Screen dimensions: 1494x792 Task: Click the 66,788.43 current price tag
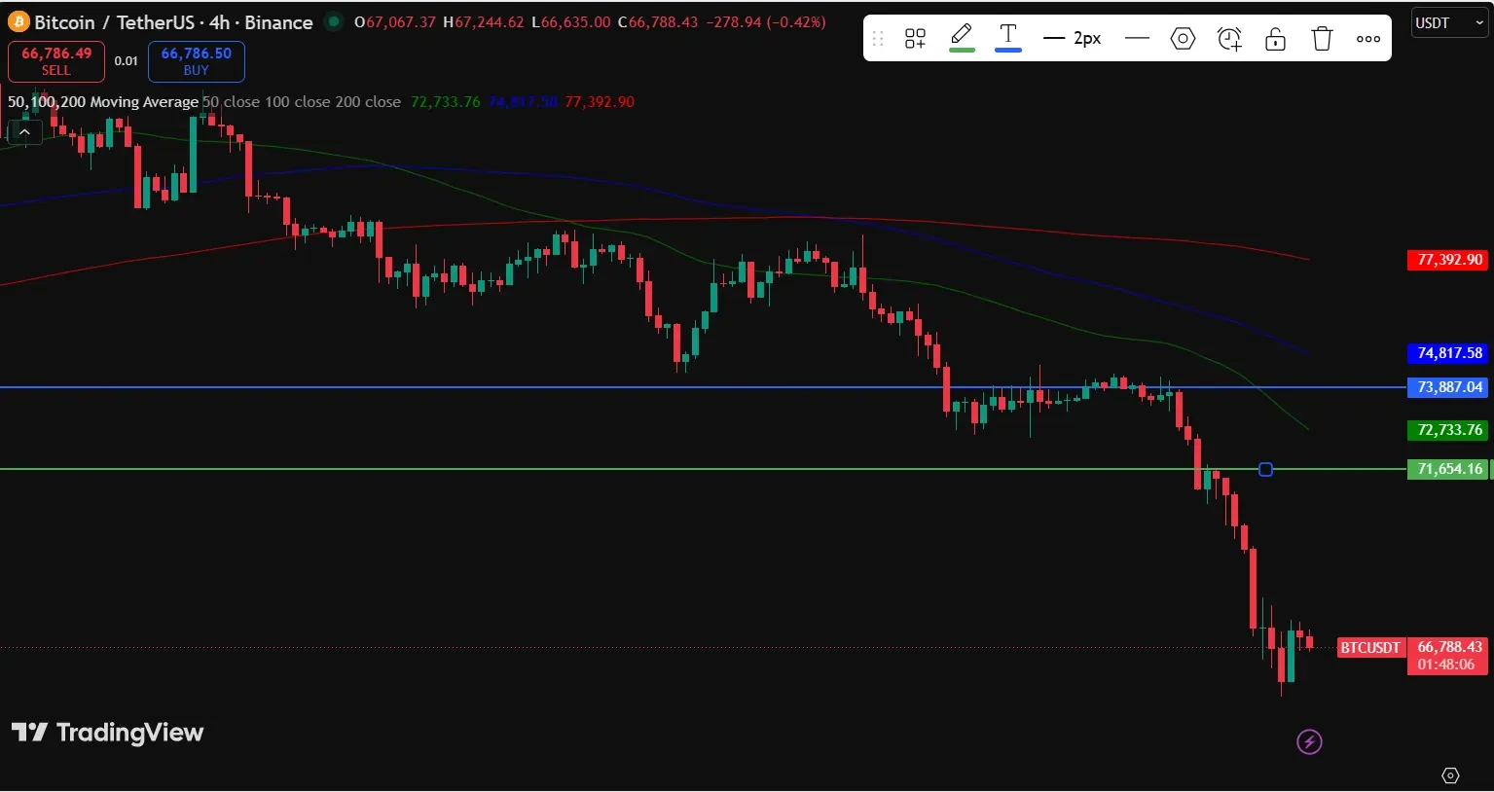[1448, 656]
